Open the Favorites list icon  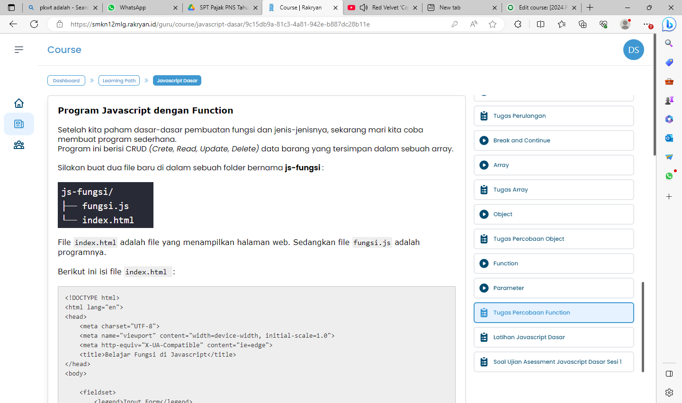pyautogui.click(x=562, y=24)
